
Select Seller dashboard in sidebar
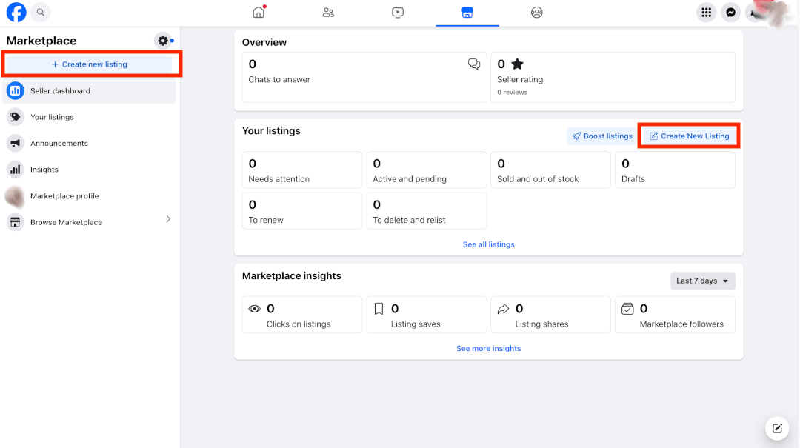90,91
